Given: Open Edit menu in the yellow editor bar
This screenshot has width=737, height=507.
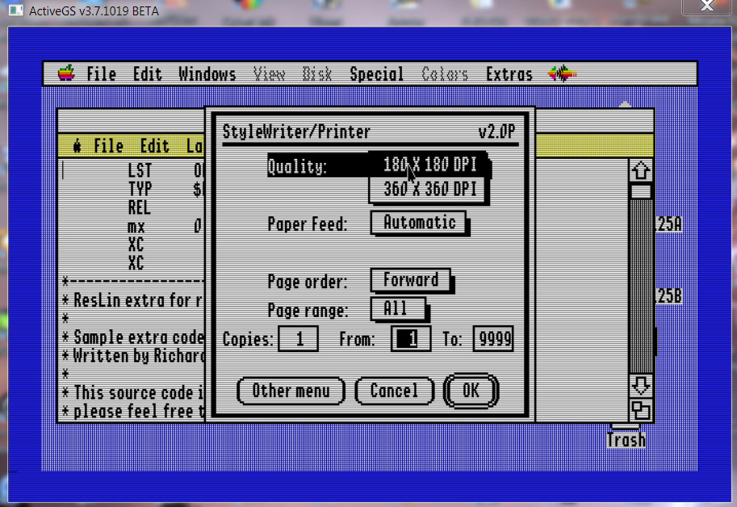Looking at the screenshot, I should coord(155,146).
